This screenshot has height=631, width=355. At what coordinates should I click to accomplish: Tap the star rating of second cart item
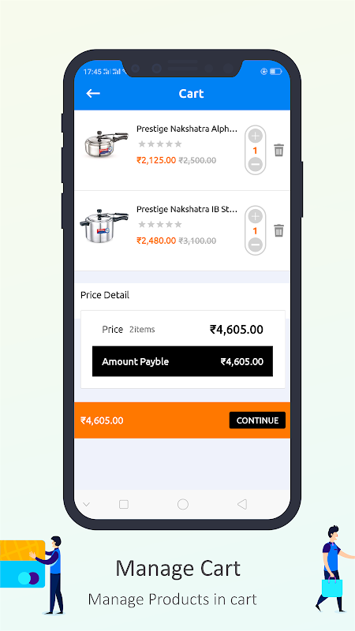[x=160, y=224]
